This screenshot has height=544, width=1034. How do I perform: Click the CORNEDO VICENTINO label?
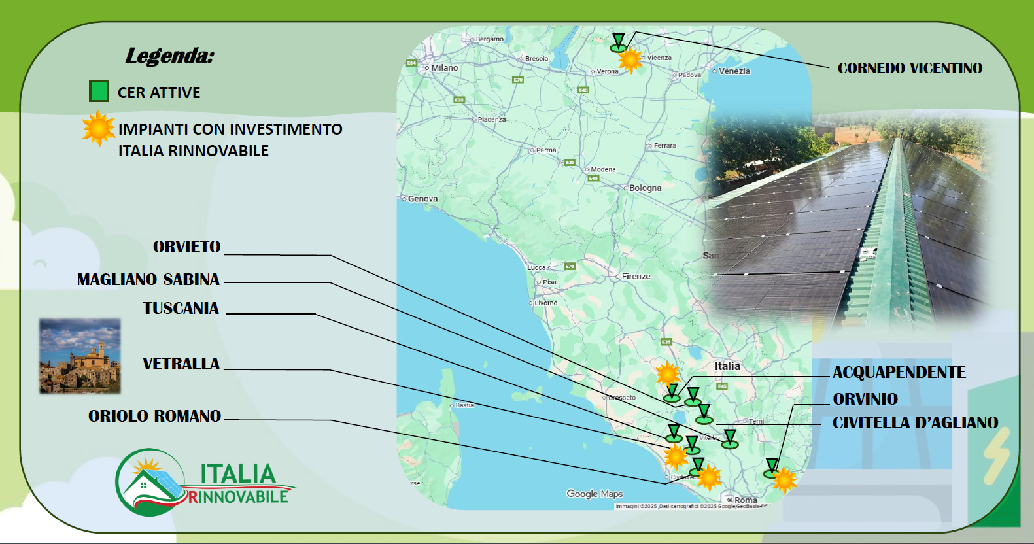(910, 68)
